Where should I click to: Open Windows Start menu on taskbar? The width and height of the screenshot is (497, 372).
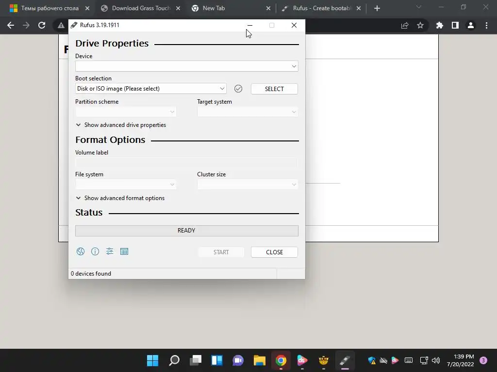click(x=152, y=360)
